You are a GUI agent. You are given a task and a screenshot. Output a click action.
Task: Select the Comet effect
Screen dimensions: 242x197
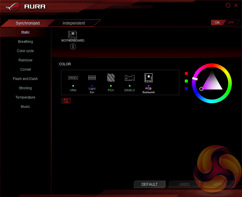25,70
